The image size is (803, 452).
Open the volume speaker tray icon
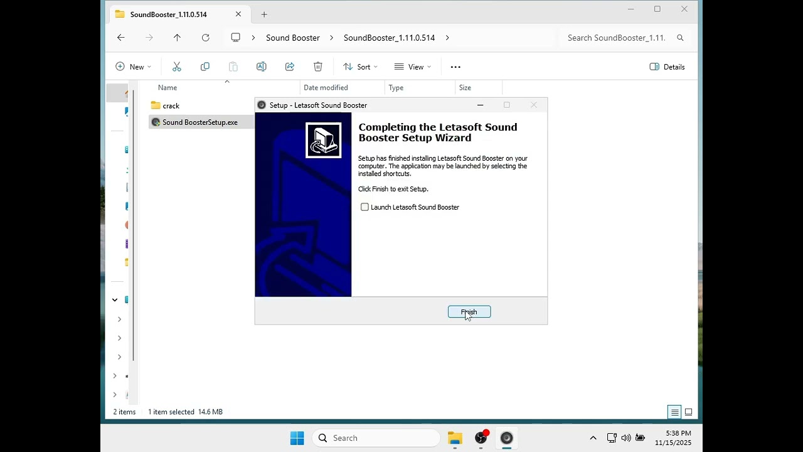click(x=626, y=438)
